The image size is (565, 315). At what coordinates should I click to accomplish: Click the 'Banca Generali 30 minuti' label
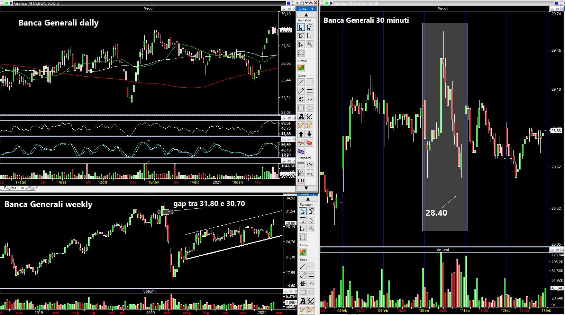366,20
